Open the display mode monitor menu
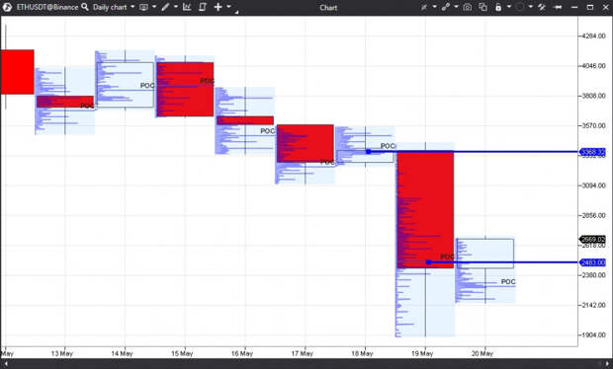The height and width of the screenshot is (369, 613). click(144, 7)
